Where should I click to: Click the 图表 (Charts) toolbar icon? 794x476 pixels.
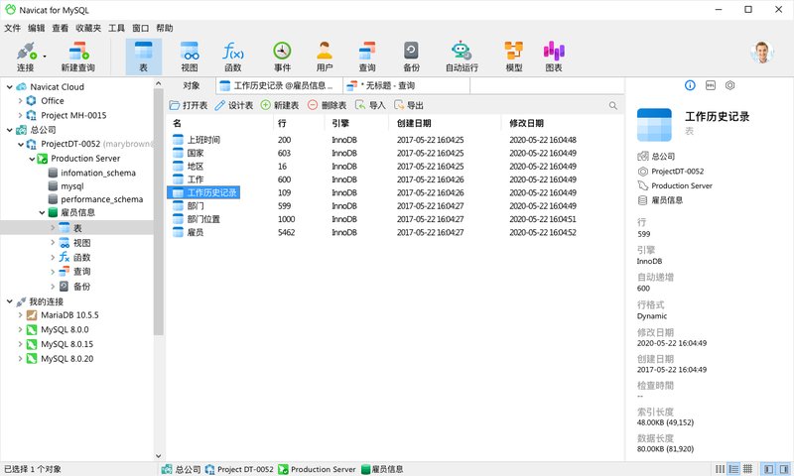[554, 56]
